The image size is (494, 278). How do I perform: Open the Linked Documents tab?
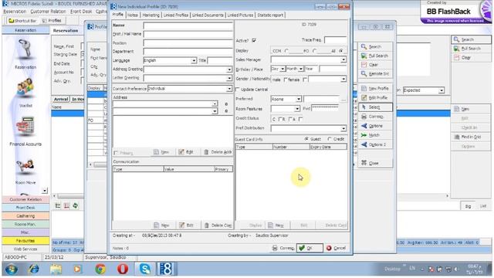[x=208, y=15]
